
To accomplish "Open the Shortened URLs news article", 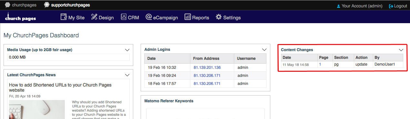I will click(60, 87).
